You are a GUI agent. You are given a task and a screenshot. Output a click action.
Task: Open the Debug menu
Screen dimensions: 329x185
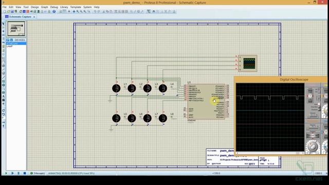click(54, 7)
